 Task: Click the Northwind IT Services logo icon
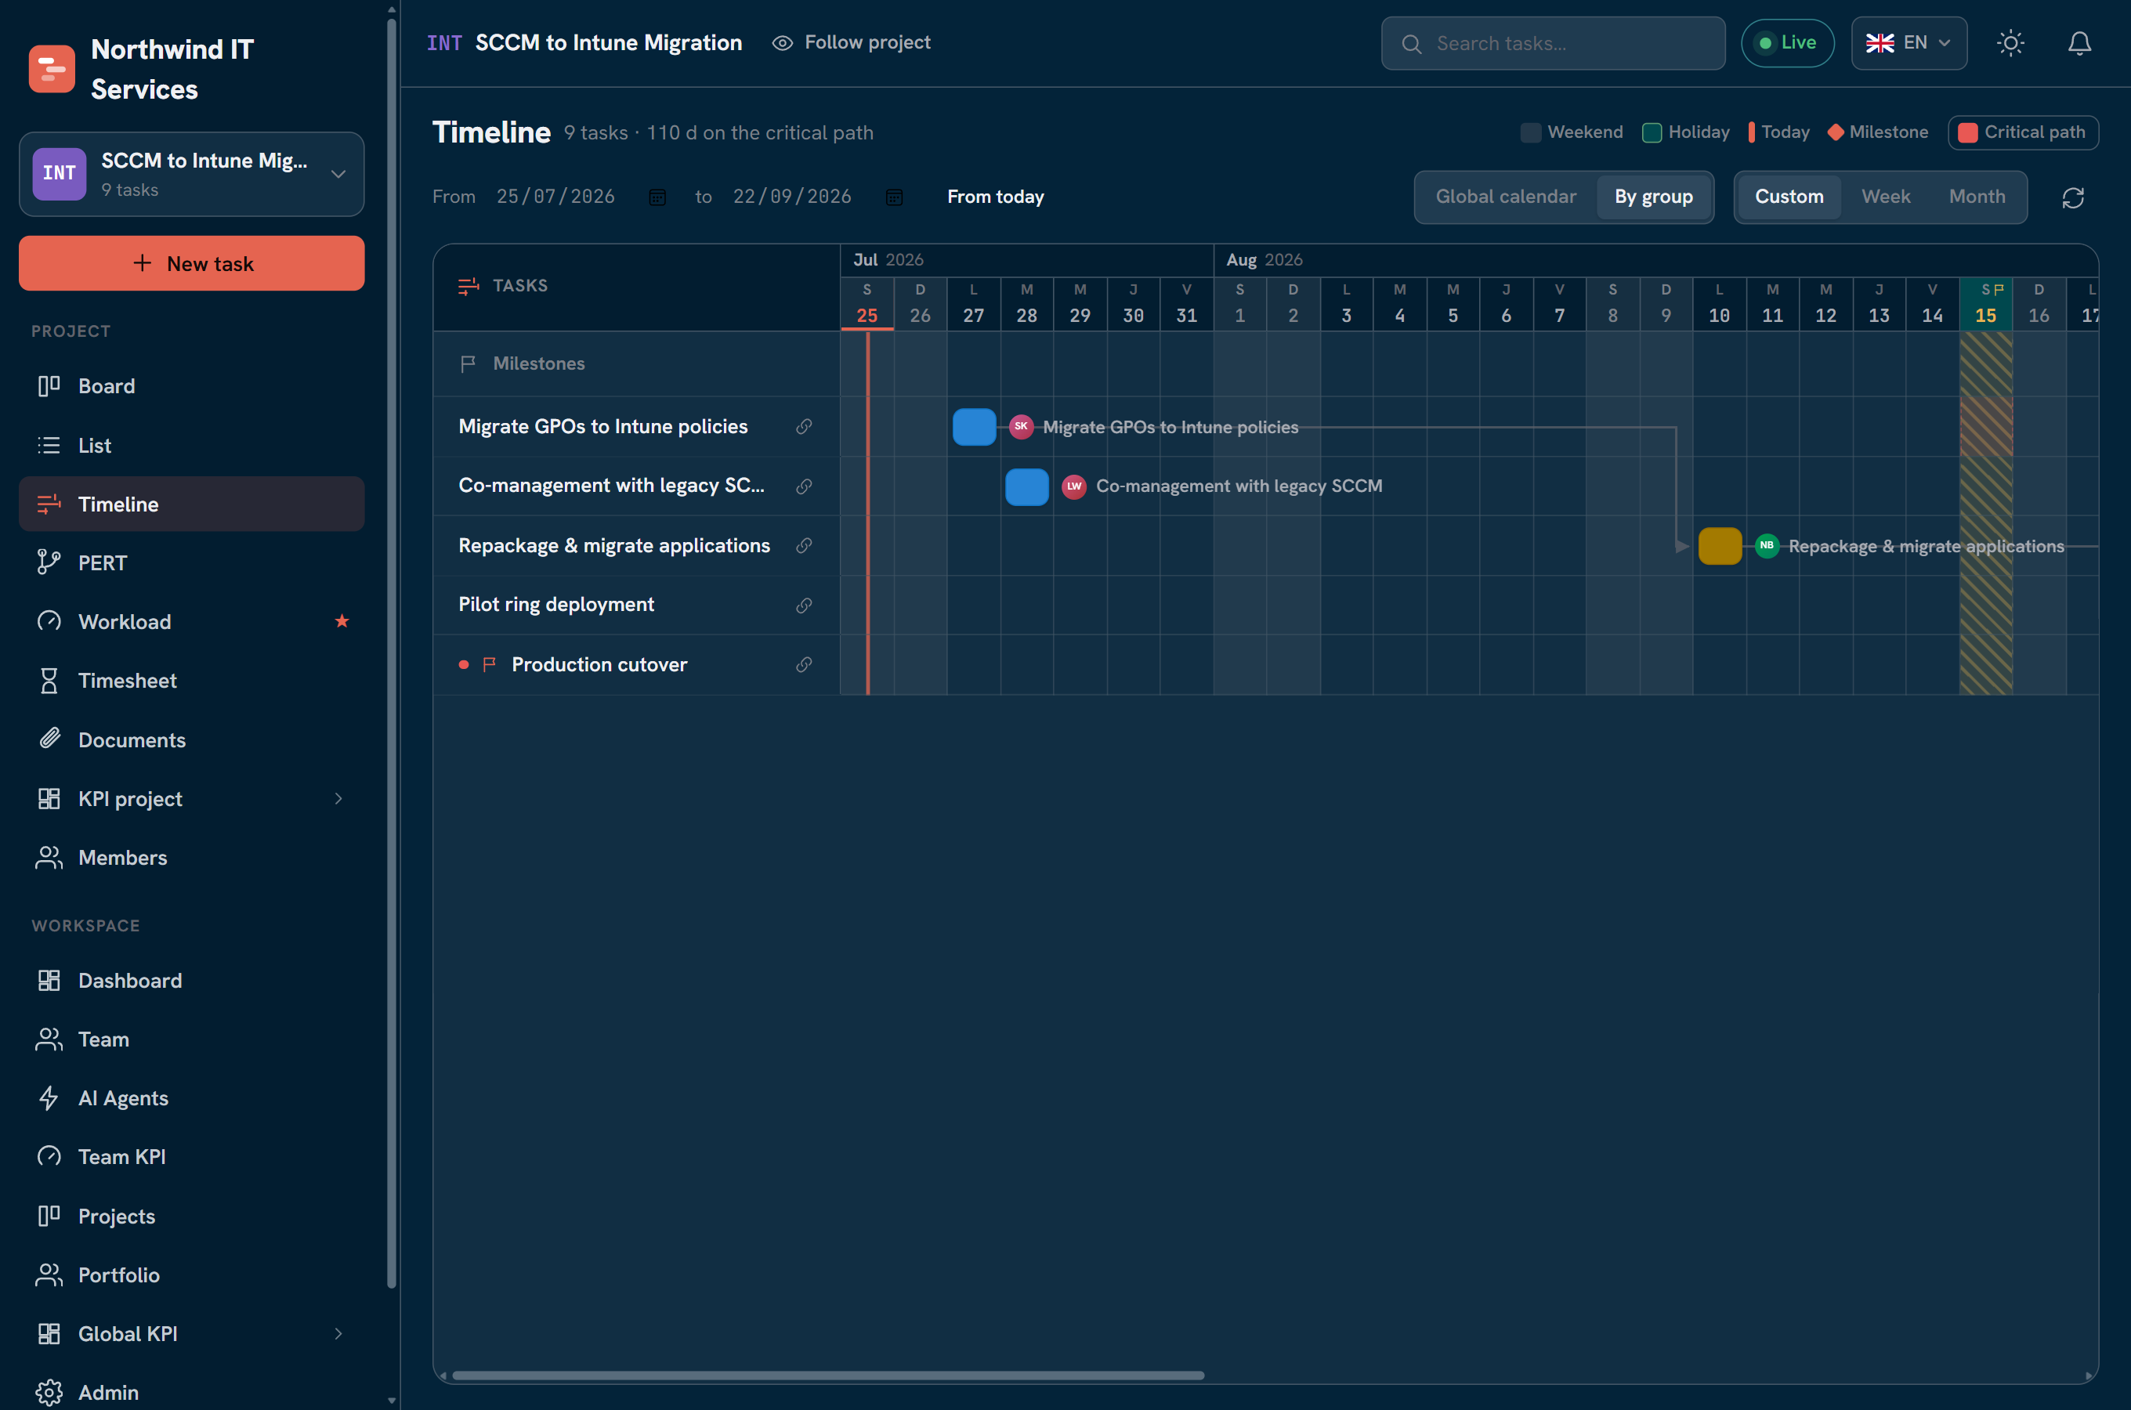[x=52, y=69]
